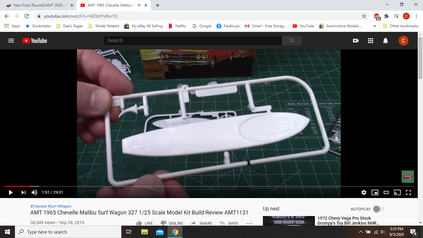Open My eBay All Selling bookmark
Image resolution: width=423 pixels, height=238 pixels.
click(143, 26)
